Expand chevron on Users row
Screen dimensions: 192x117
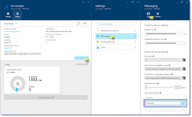coord(135,47)
